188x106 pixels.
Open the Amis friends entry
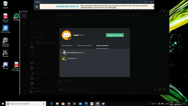pyautogui.click(x=42, y=22)
